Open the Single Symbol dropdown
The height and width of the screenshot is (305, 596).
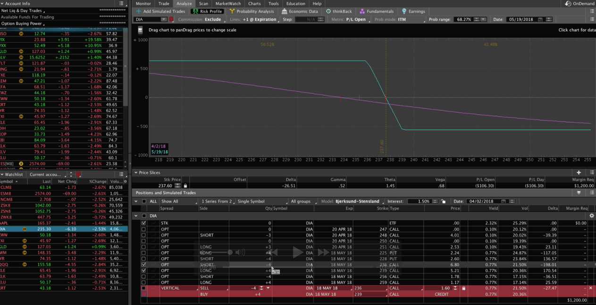click(x=262, y=202)
